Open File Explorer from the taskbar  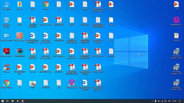pyautogui.click(x=13, y=101)
